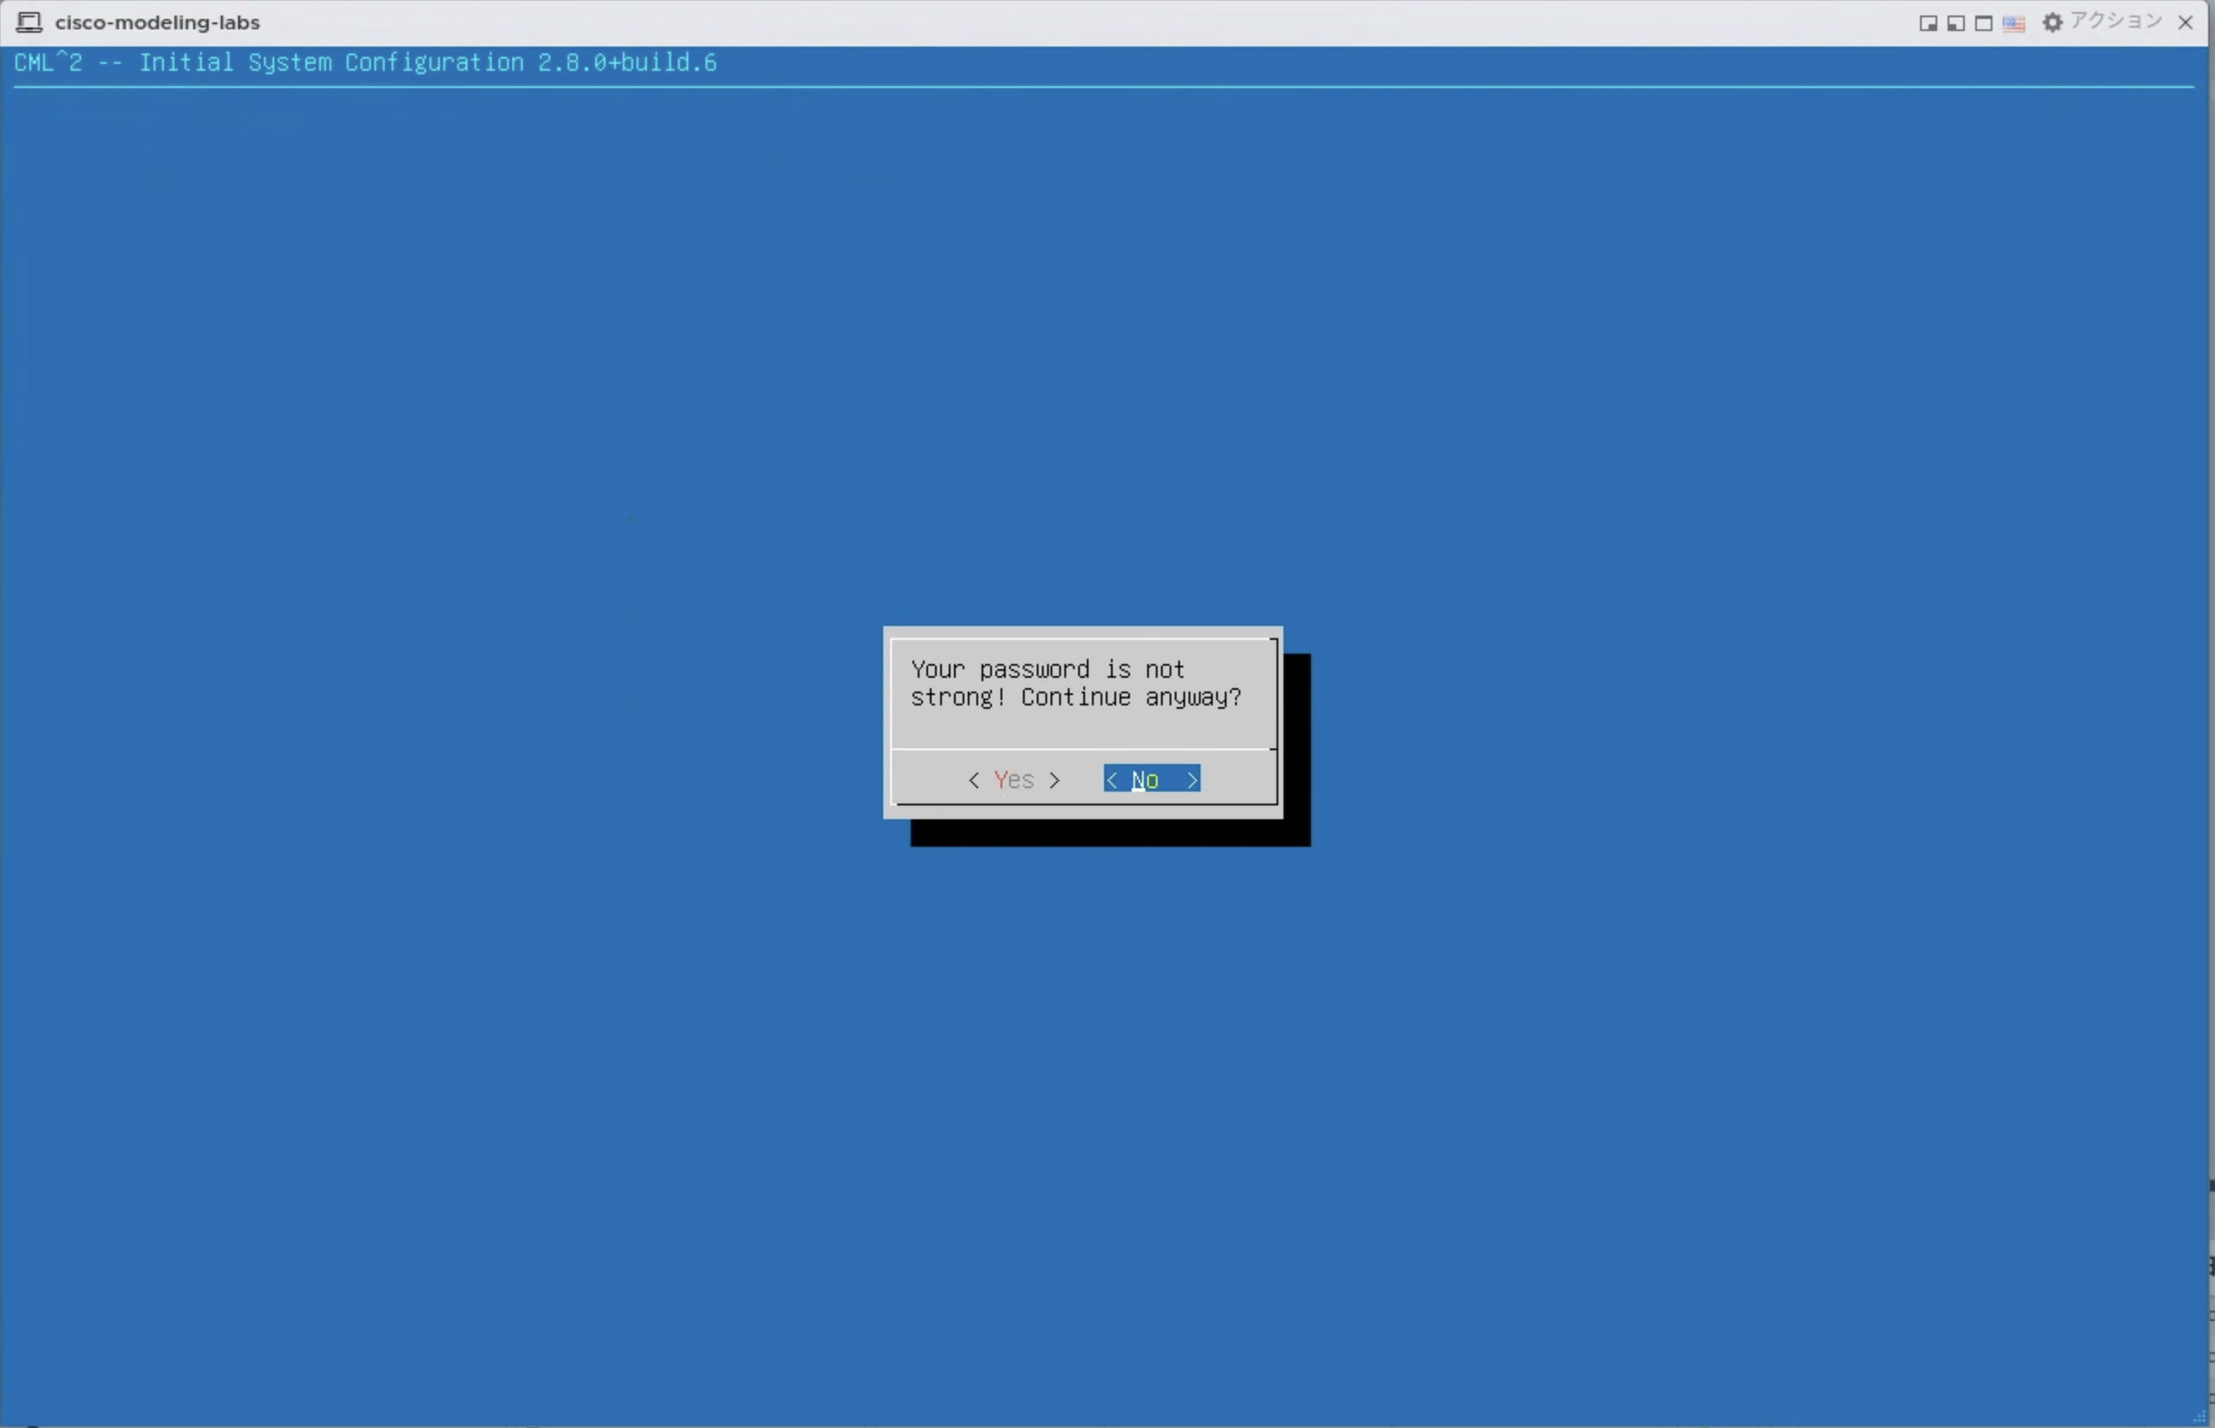Click the gear icon beside アクション
Screen dimensions: 2215x1428
[2052, 22]
